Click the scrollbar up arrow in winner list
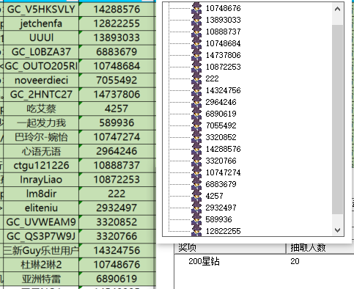Image resolution: width=354 pixels, height=289 pixels. [337, 10]
